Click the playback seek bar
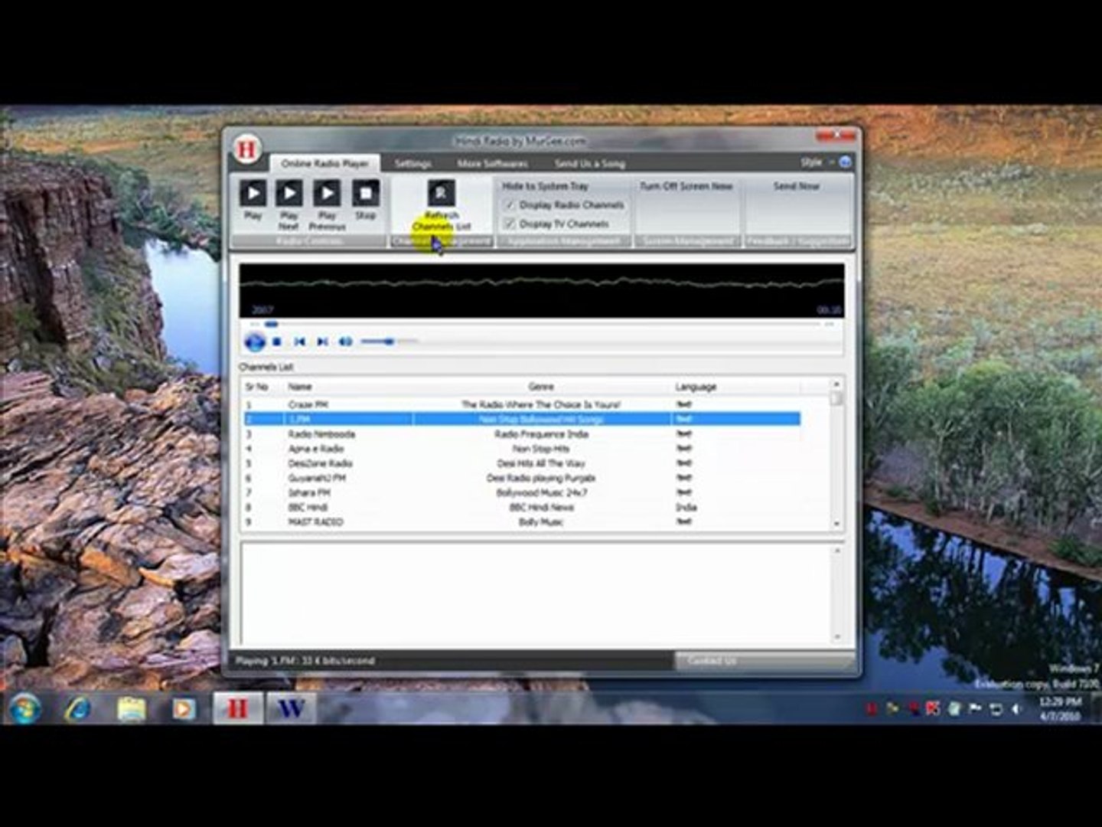 542,324
